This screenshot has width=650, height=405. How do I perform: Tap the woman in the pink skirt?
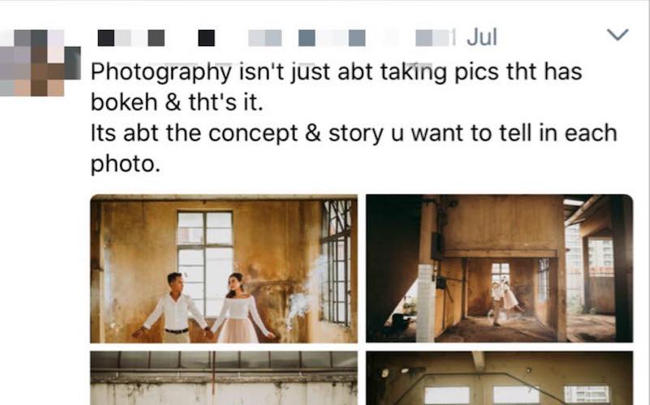coord(242,308)
